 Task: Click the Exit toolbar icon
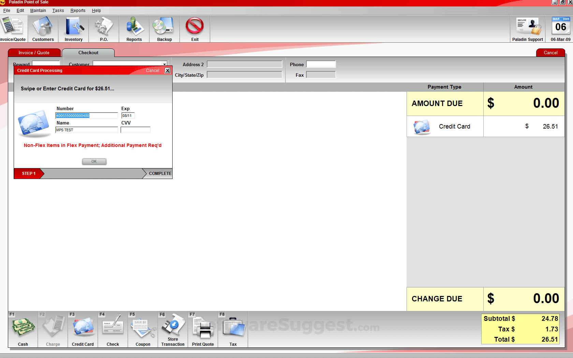coord(194,29)
